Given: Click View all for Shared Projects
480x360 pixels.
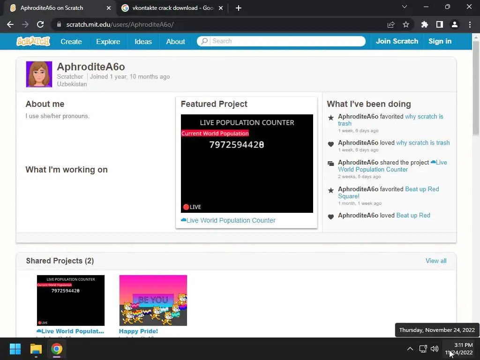Looking at the screenshot, I should (x=436, y=261).
